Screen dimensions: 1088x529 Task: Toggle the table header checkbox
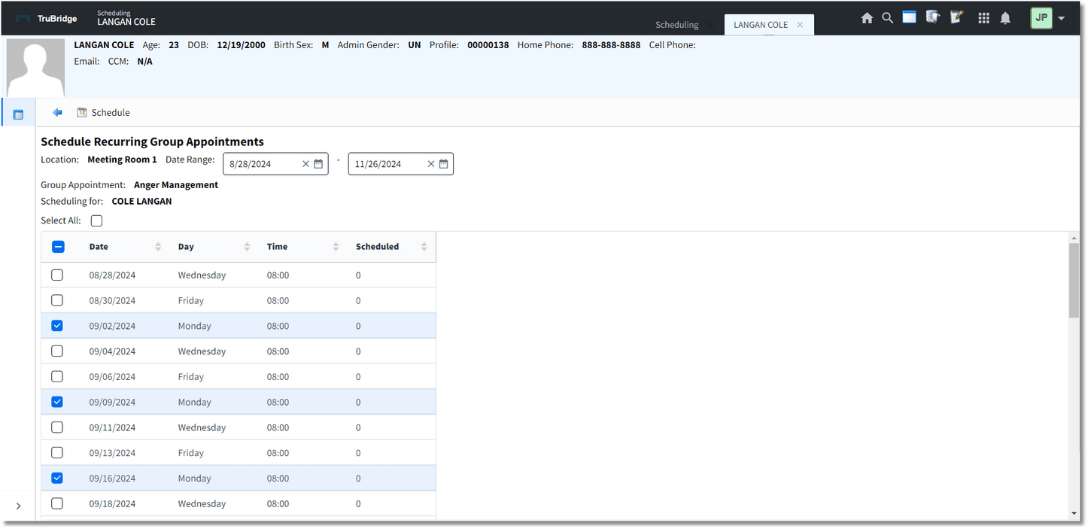[x=58, y=246]
